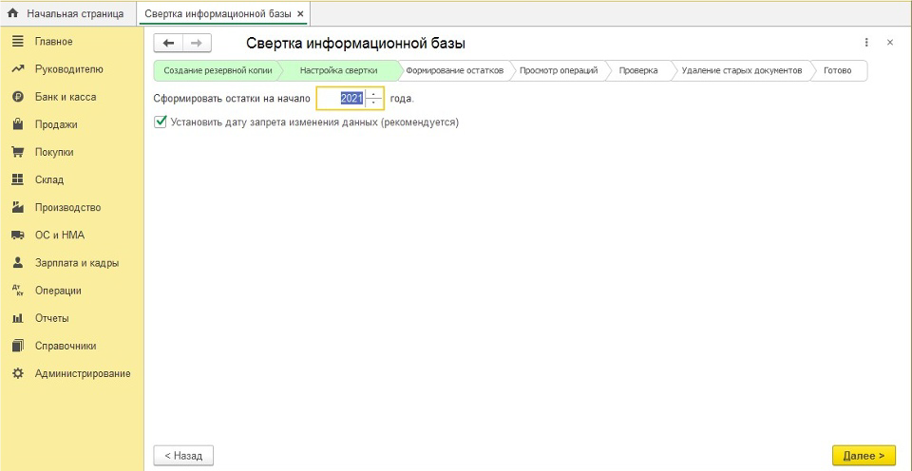Open the Руководителю section

[72, 69]
